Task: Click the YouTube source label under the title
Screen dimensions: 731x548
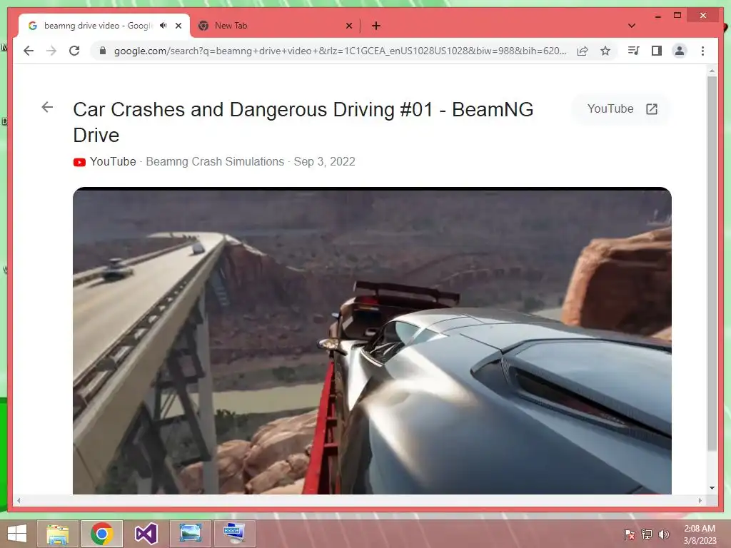Action: [113, 161]
